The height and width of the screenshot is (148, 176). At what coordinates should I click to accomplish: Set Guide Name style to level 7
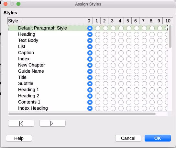[144, 71]
